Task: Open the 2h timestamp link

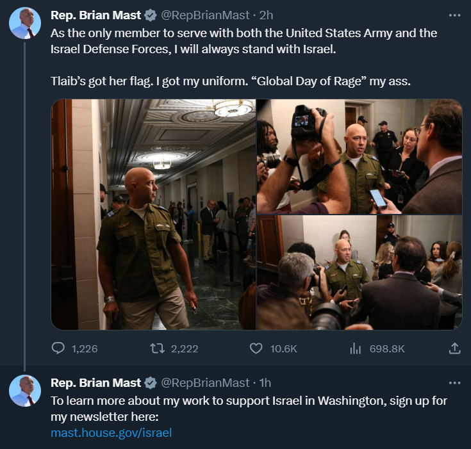Action: (267, 14)
